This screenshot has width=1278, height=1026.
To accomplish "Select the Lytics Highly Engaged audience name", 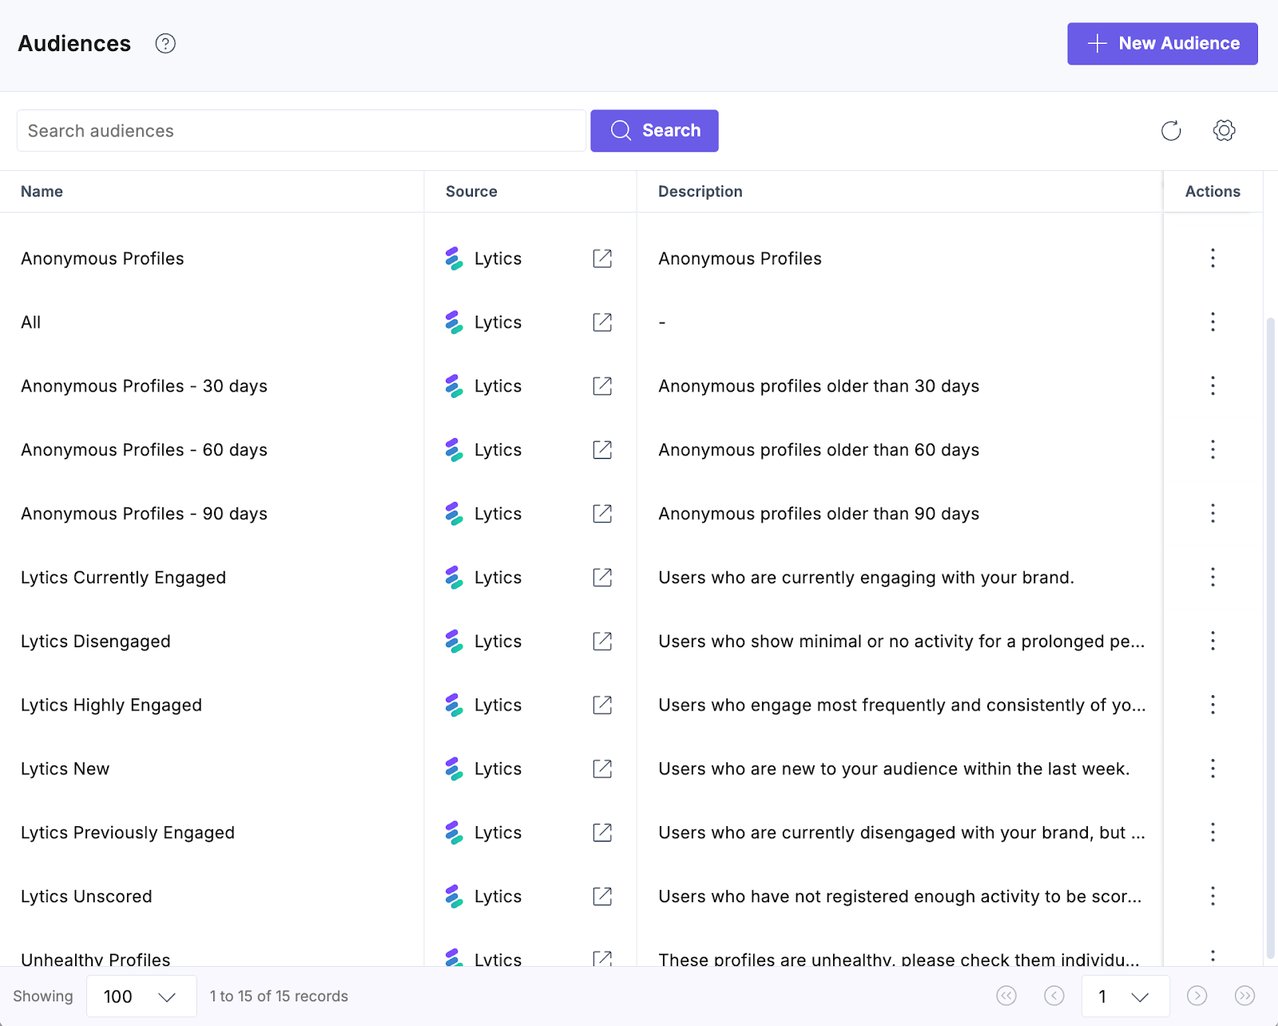I will point(111,705).
